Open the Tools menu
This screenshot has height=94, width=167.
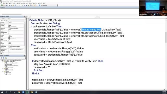(x=30, y=3)
